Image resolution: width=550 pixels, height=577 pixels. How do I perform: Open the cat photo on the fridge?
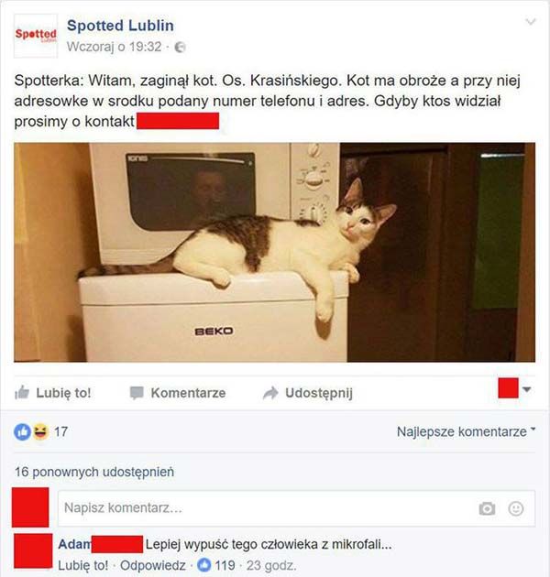[x=274, y=252]
